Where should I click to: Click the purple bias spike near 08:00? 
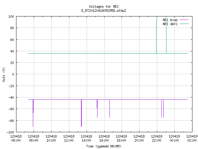click(x=33, y=113)
